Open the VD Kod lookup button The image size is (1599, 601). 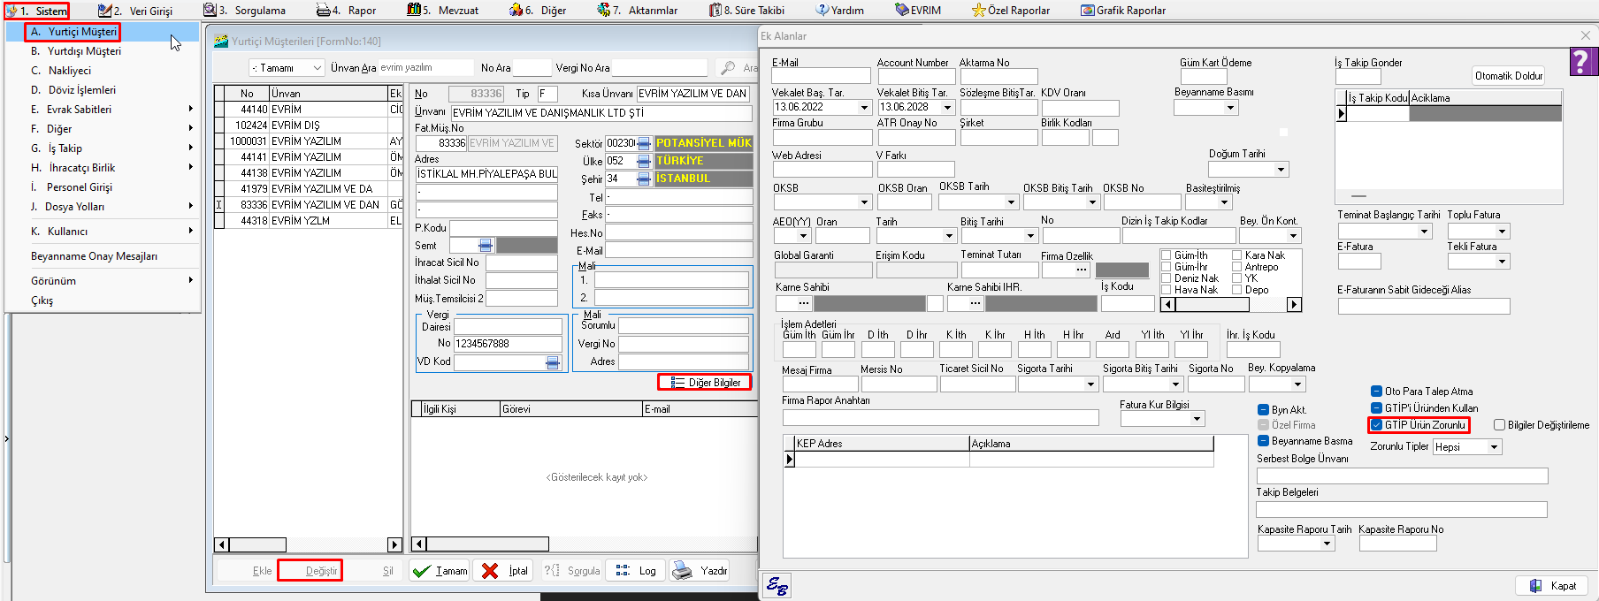(x=553, y=362)
